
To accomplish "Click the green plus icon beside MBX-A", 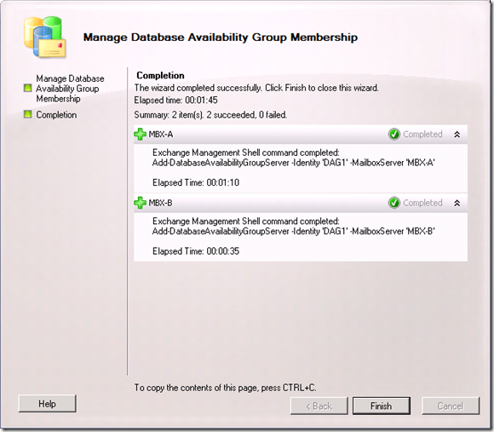I will [x=140, y=135].
